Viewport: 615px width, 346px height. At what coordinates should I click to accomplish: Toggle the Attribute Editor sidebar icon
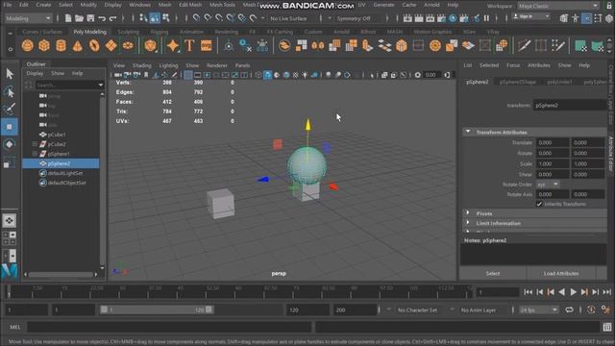pos(586,18)
